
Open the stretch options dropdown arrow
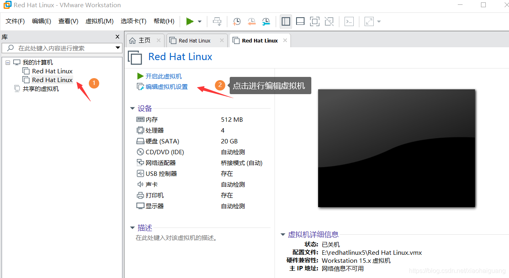coord(379,22)
